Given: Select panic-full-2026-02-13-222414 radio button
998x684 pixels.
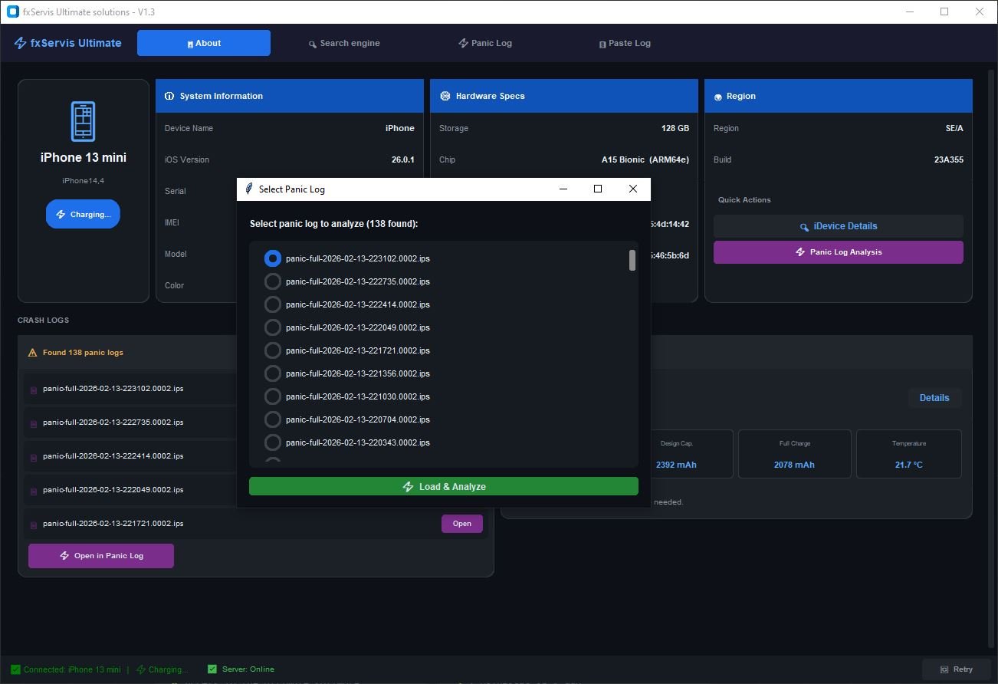Looking at the screenshot, I should point(272,304).
